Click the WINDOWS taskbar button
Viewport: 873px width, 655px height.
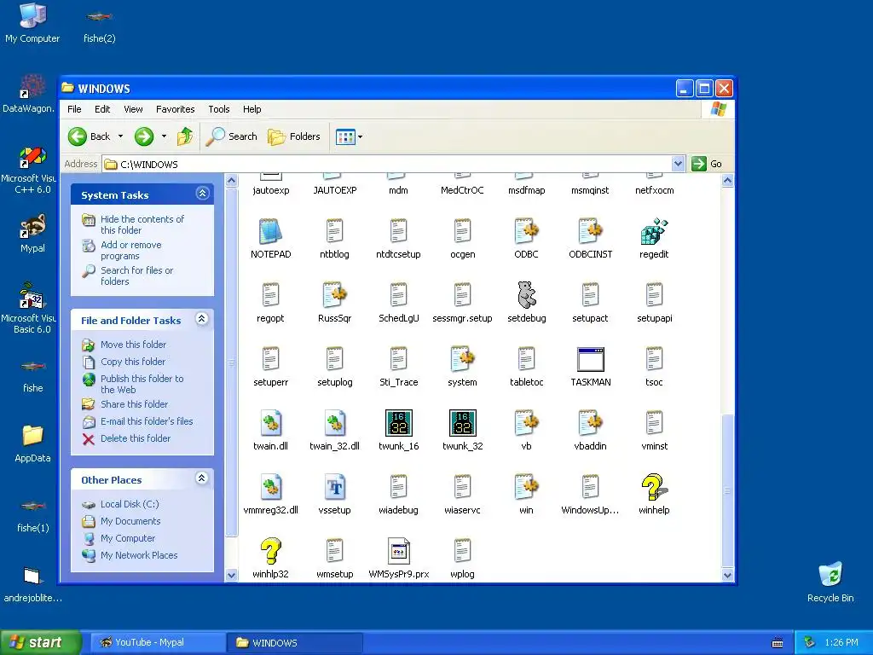click(x=295, y=642)
